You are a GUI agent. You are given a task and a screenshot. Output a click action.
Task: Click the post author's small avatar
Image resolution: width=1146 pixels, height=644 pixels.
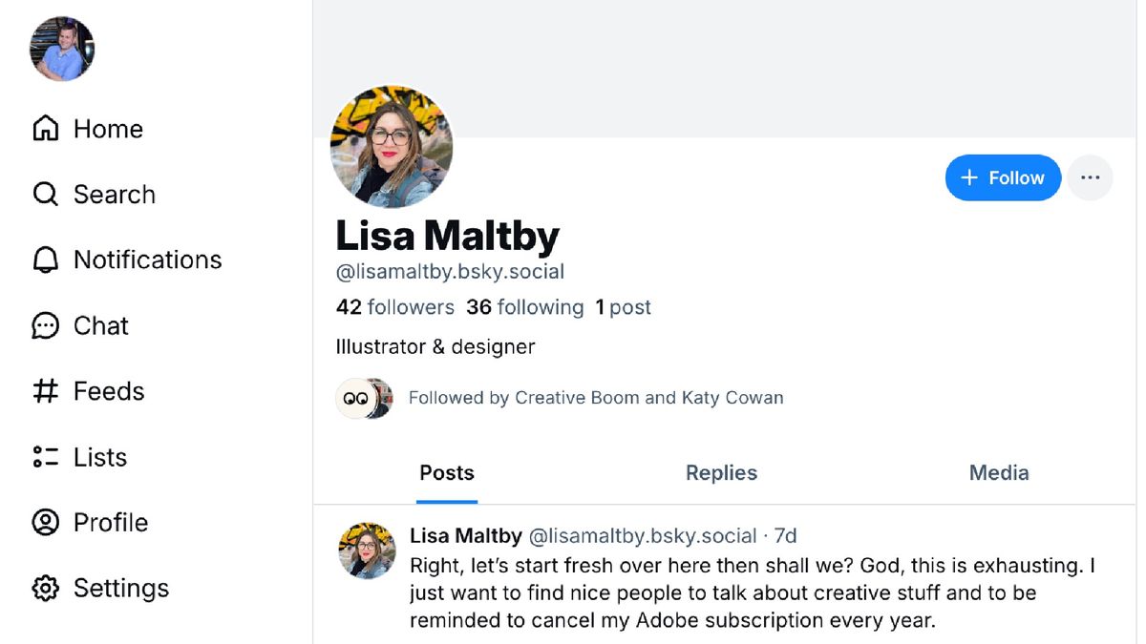coord(368,551)
